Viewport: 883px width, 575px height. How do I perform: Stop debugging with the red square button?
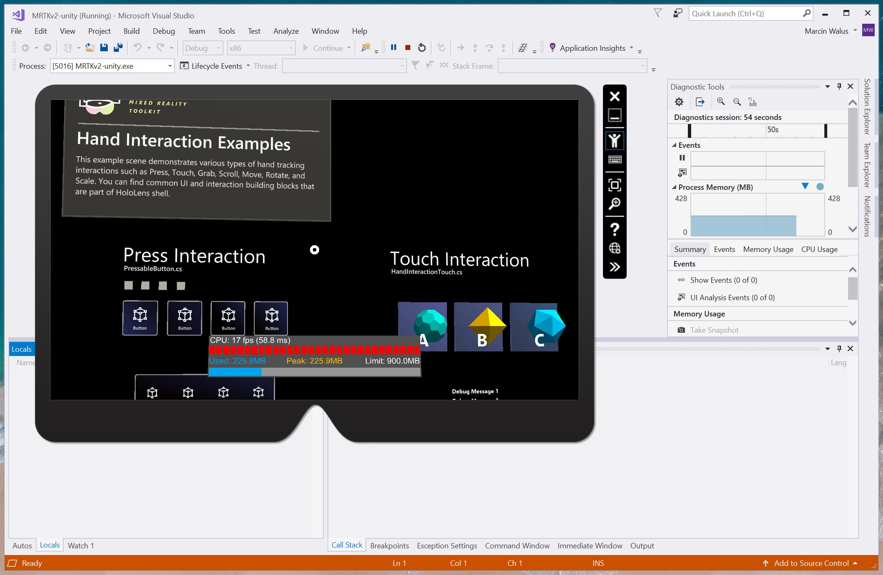pyautogui.click(x=408, y=48)
